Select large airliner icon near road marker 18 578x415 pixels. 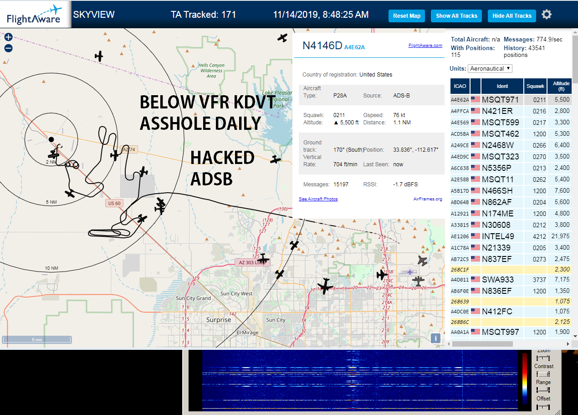(x=325, y=286)
